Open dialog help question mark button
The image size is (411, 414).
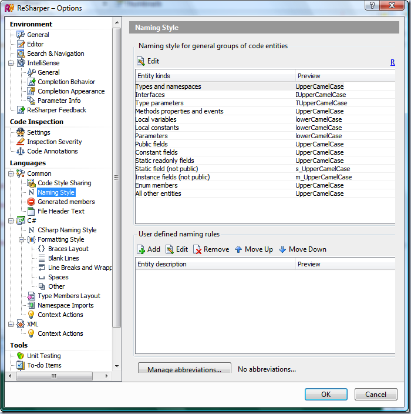[x=372, y=5]
